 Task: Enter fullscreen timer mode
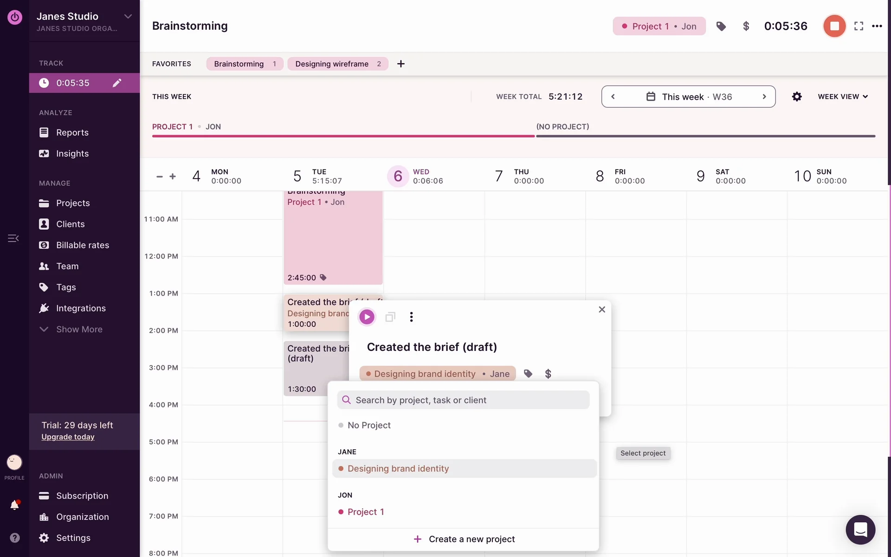[859, 26]
